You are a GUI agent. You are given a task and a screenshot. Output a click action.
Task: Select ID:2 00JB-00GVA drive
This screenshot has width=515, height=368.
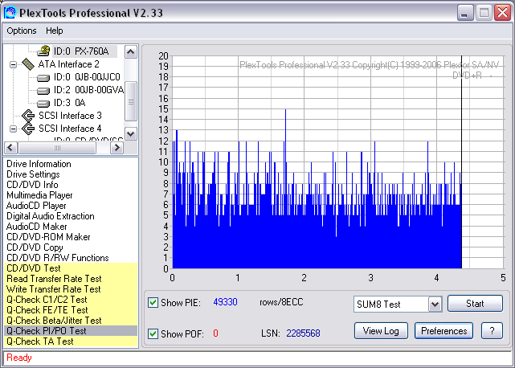(88, 90)
